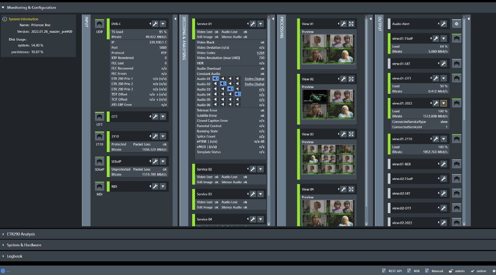Click the wrench icon on the 2110 input
Image resolution: width=496 pixels, height=275 pixels.
155,136
